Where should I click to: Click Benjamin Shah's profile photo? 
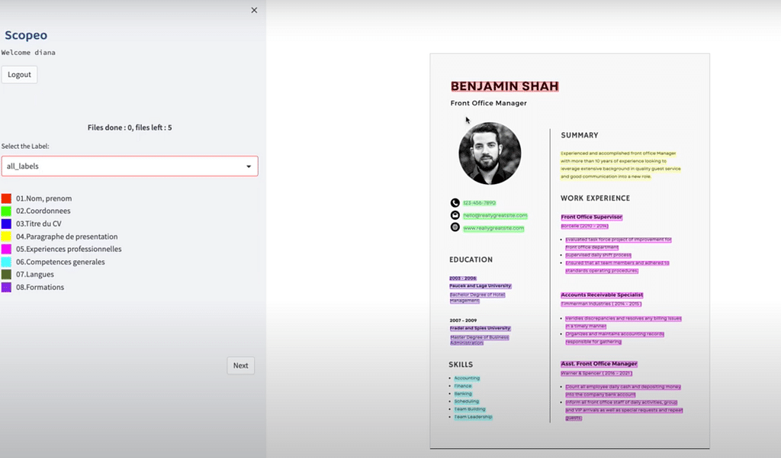490,153
